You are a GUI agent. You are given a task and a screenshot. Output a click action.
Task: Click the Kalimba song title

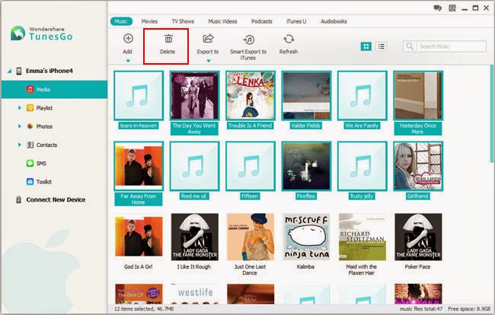tap(305, 267)
